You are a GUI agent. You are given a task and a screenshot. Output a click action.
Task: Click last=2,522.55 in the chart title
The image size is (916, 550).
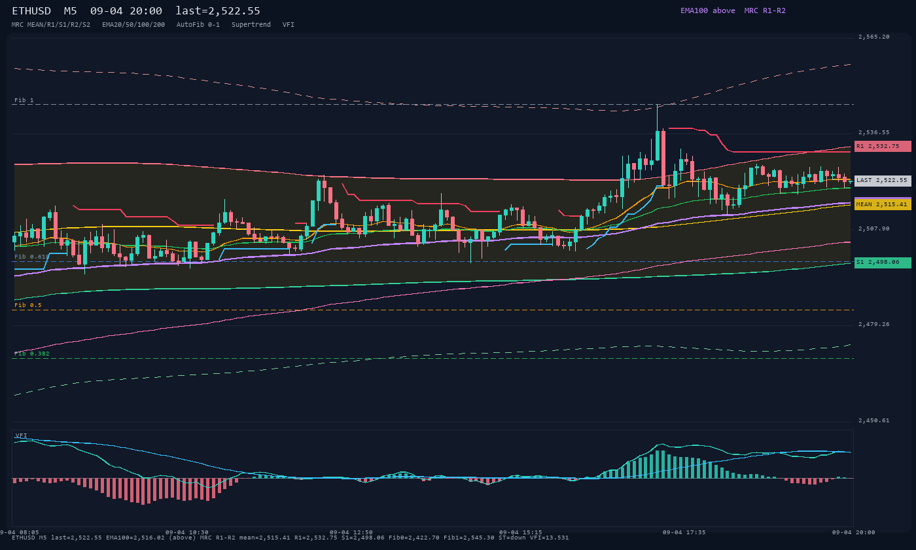coord(218,11)
